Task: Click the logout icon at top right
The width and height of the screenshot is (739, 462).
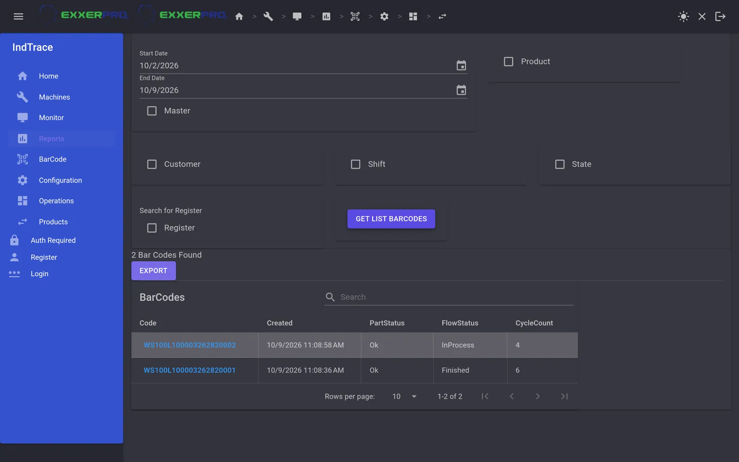Action: click(x=721, y=17)
